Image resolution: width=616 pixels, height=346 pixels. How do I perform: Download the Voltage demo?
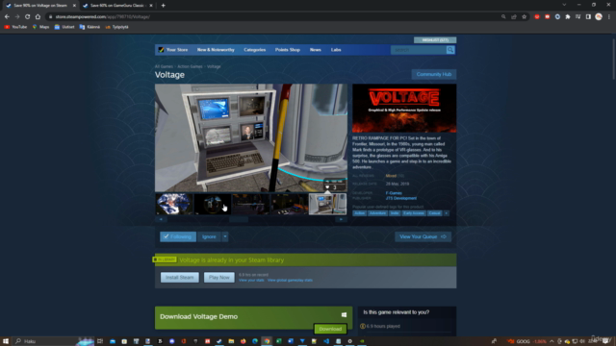[330, 329]
